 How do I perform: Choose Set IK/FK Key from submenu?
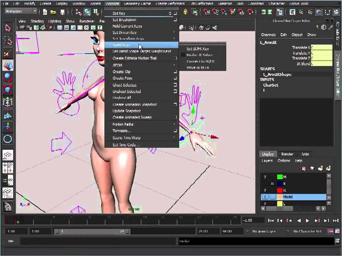(198, 49)
